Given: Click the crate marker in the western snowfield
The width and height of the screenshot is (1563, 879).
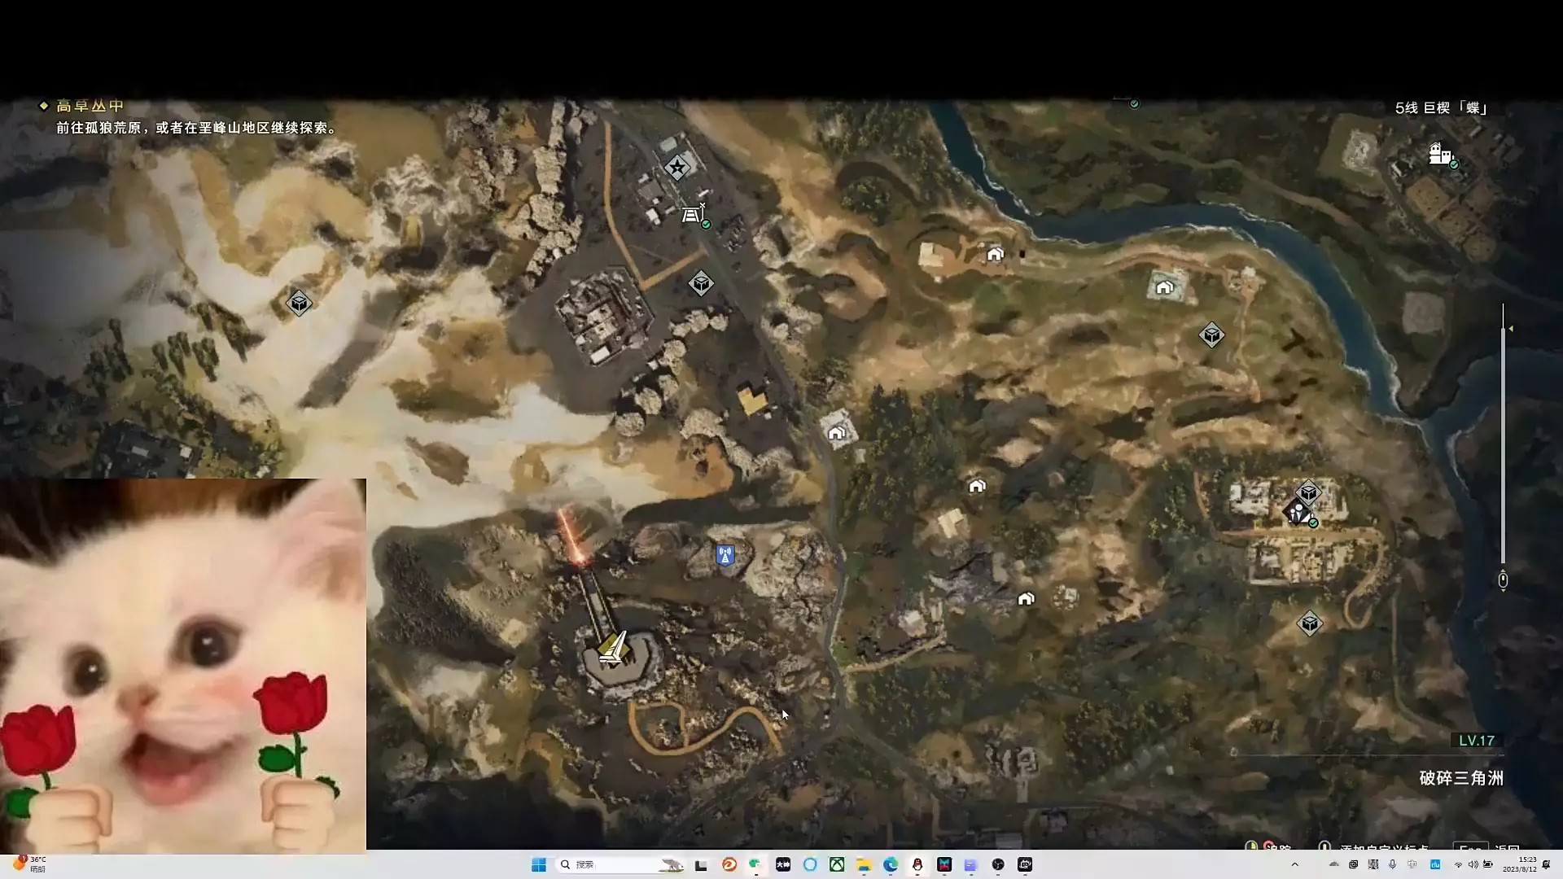Looking at the screenshot, I should tap(299, 304).
